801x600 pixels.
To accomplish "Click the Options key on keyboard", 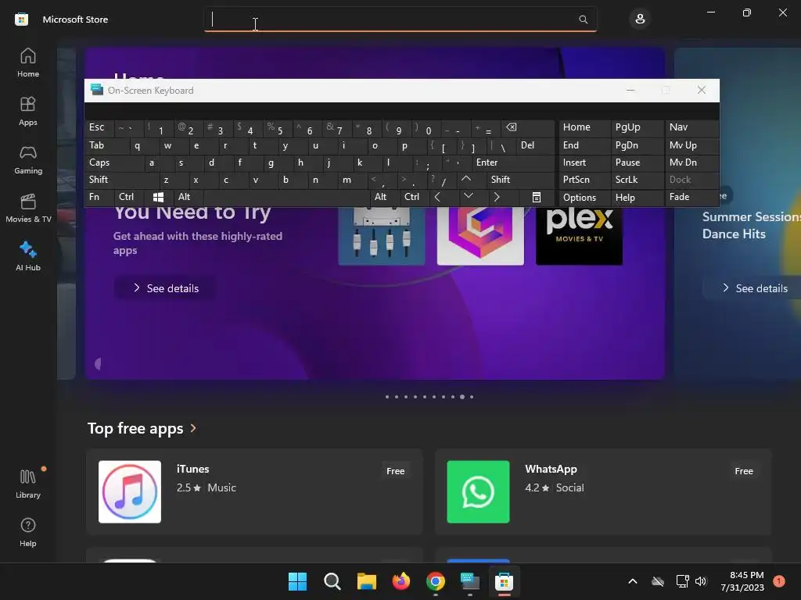I will [584, 198].
